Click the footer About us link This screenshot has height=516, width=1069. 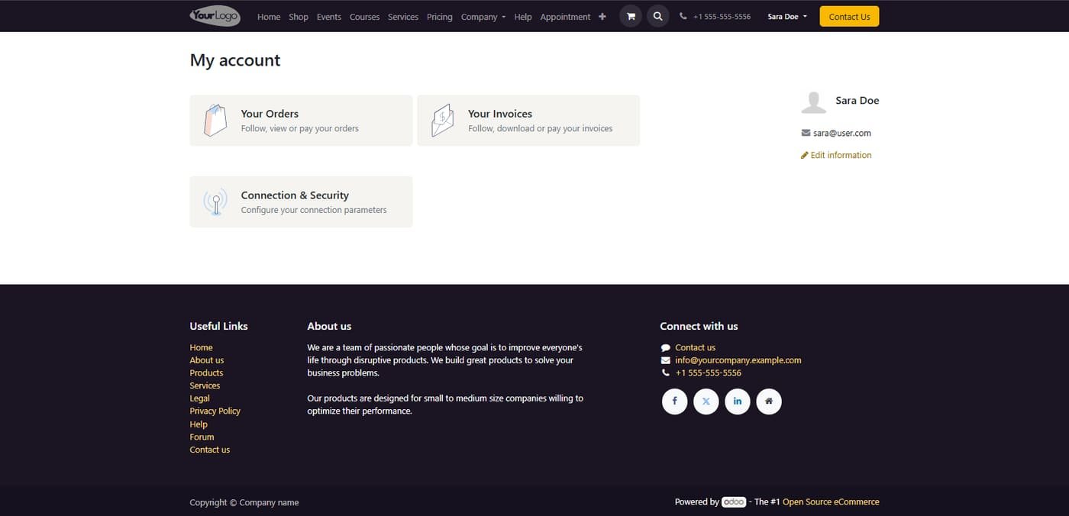tap(207, 360)
